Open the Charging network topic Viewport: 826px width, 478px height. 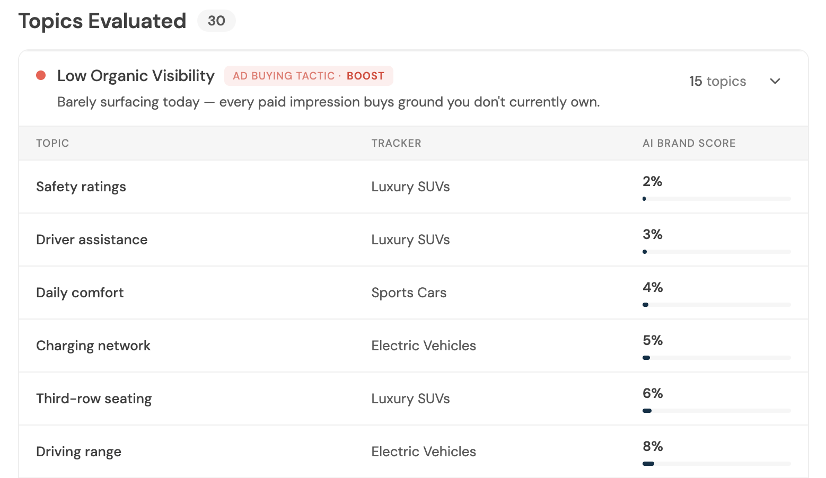pos(93,346)
